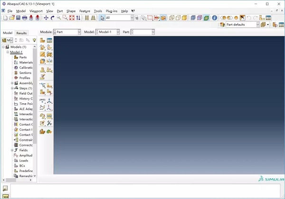Select Sections in the model tree

25,73
